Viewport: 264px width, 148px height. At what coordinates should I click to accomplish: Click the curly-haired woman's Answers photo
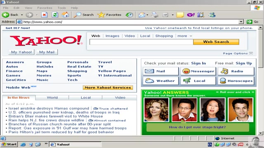(156, 110)
